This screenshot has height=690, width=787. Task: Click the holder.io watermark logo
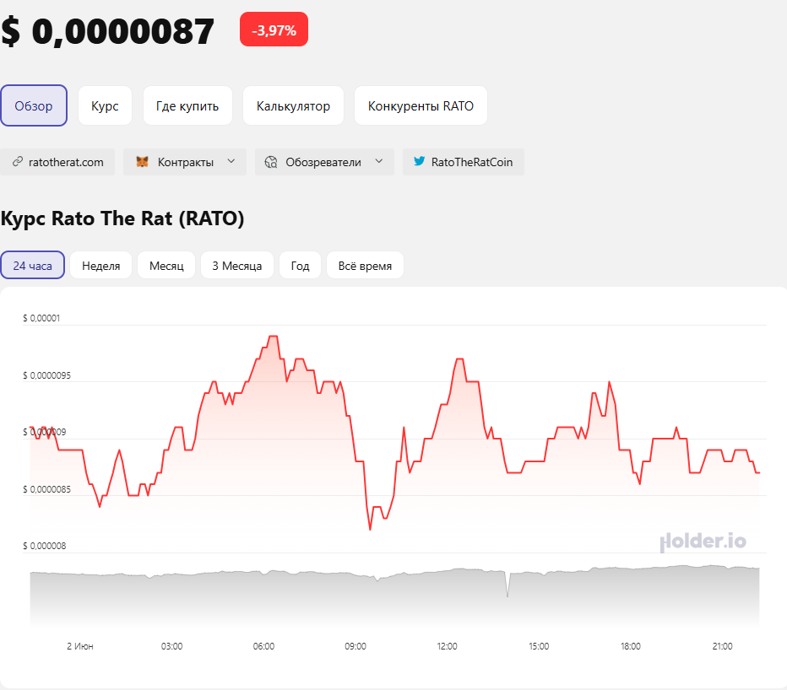tap(703, 541)
